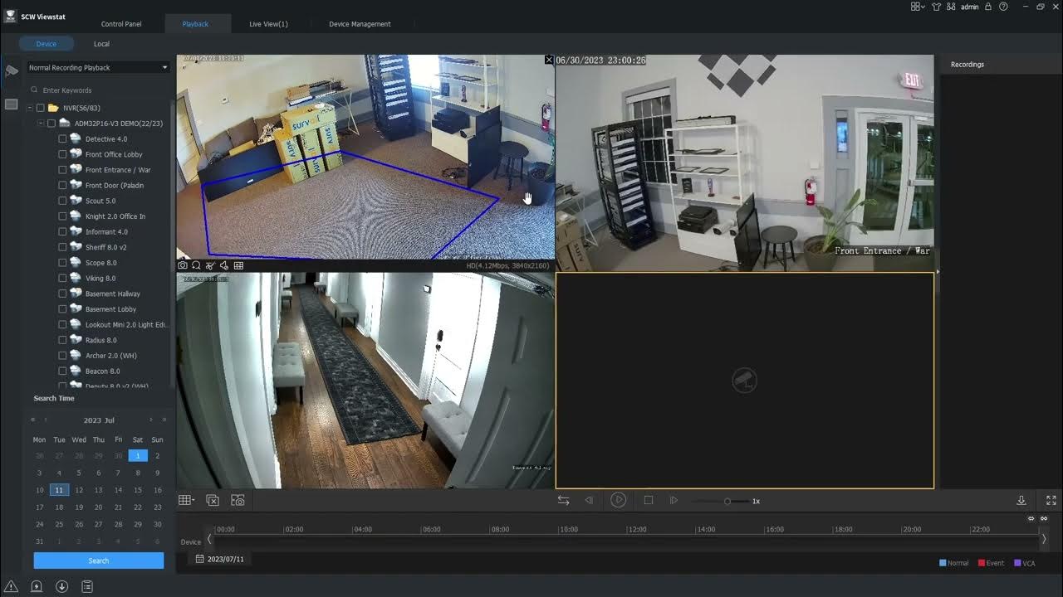Screen dimensions: 1063x597
Task: Tick the Basement Hallway checkbox
Action: click(x=62, y=294)
